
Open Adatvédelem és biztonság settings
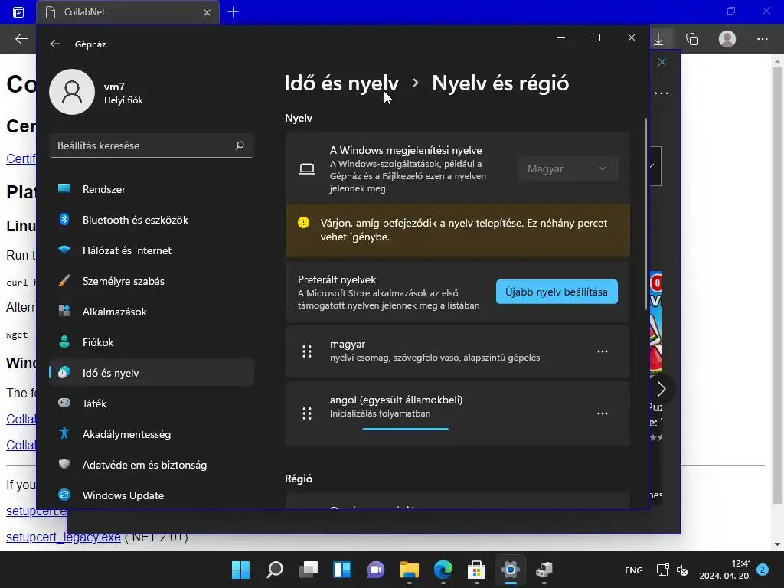(152, 465)
